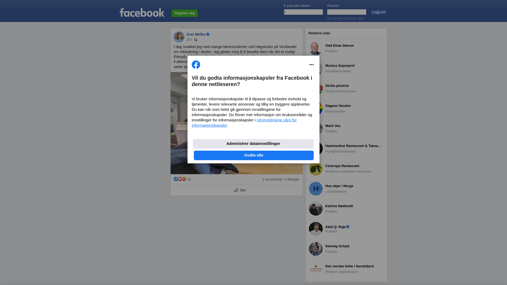Click Administrer datainnstillinger button
The width and height of the screenshot is (507, 285).
pos(253,144)
